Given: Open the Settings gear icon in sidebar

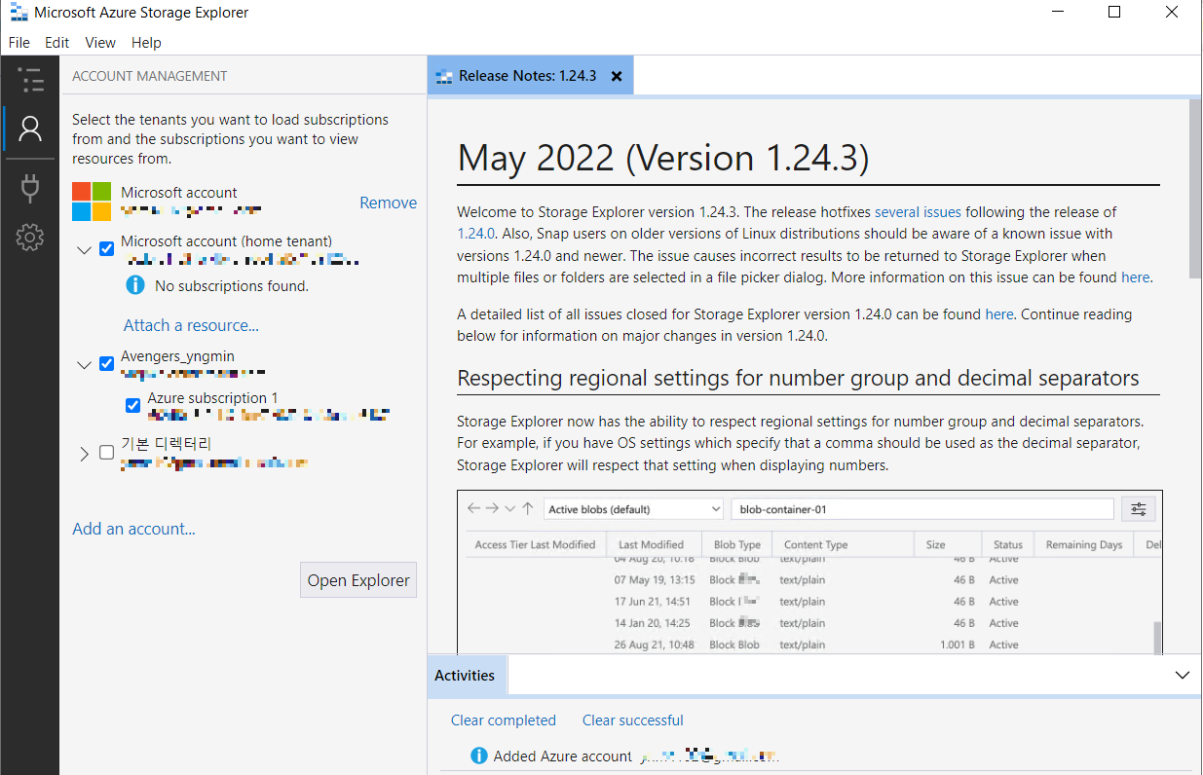Looking at the screenshot, I should 30,237.
